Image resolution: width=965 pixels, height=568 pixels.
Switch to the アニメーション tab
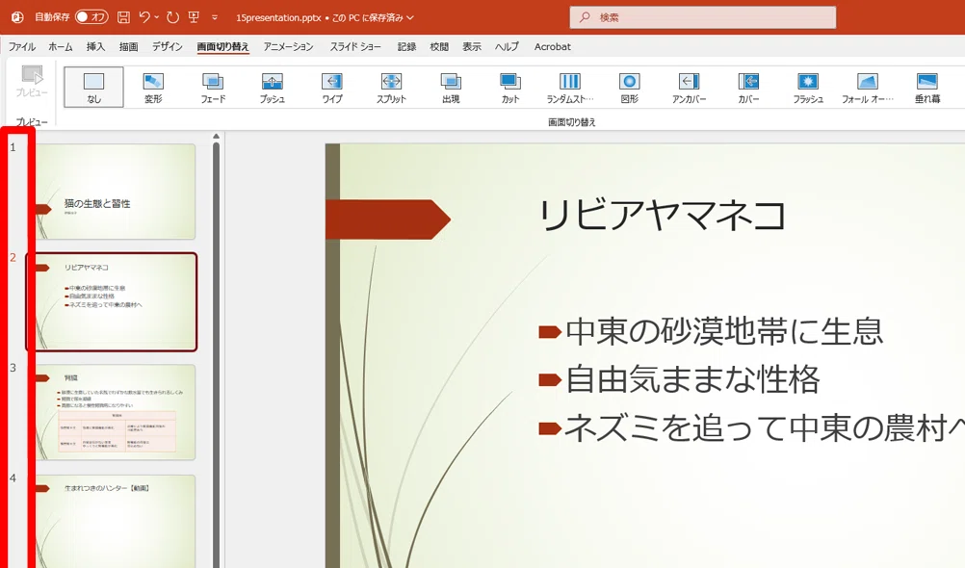tap(288, 47)
